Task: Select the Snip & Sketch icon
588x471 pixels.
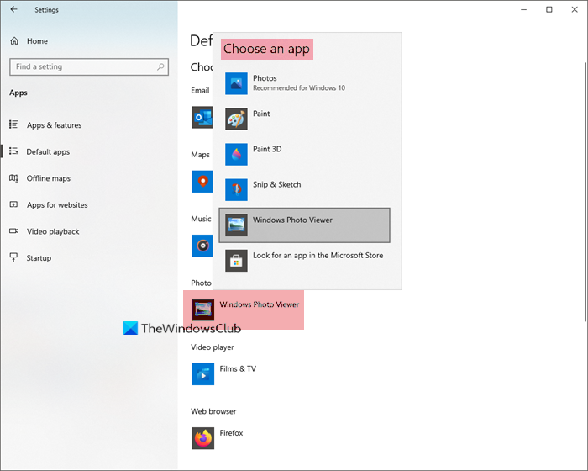Action: pos(237,189)
